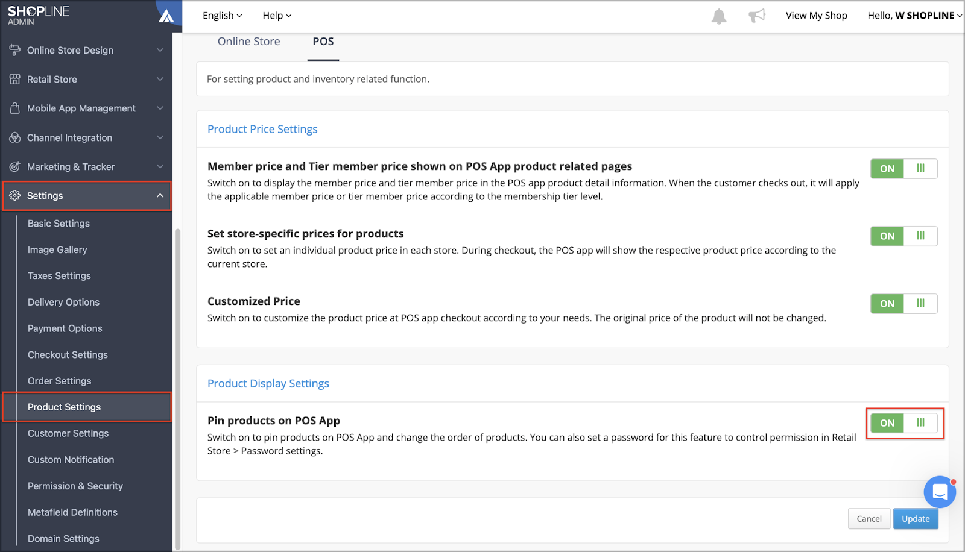The height and width of the screenshot is (552, 965).
Task: Select the POS tab
Action: tap(323, 42)
